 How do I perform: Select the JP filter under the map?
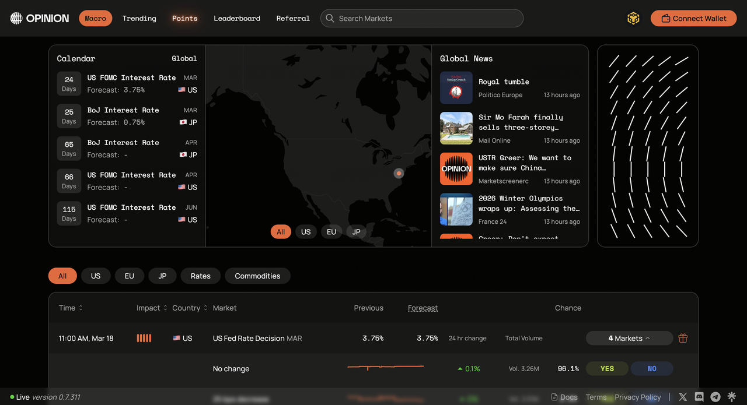[x=356, y=232]
